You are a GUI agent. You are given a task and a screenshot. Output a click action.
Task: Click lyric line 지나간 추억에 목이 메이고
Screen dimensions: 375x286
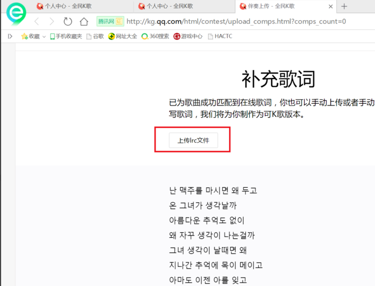click(x=216, y=265)
